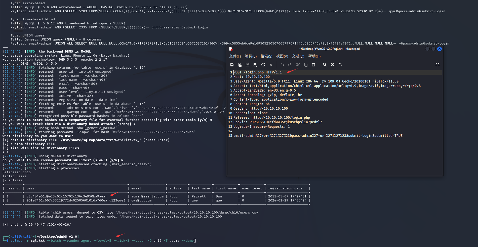Click the Table: users line

click(x=15, y=176)
